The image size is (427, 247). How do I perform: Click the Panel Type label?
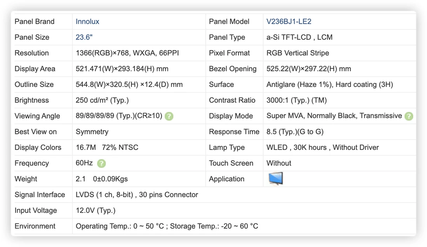[x=227, y=37]
